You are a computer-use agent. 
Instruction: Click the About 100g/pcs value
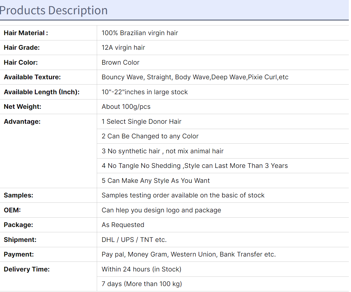126,107
